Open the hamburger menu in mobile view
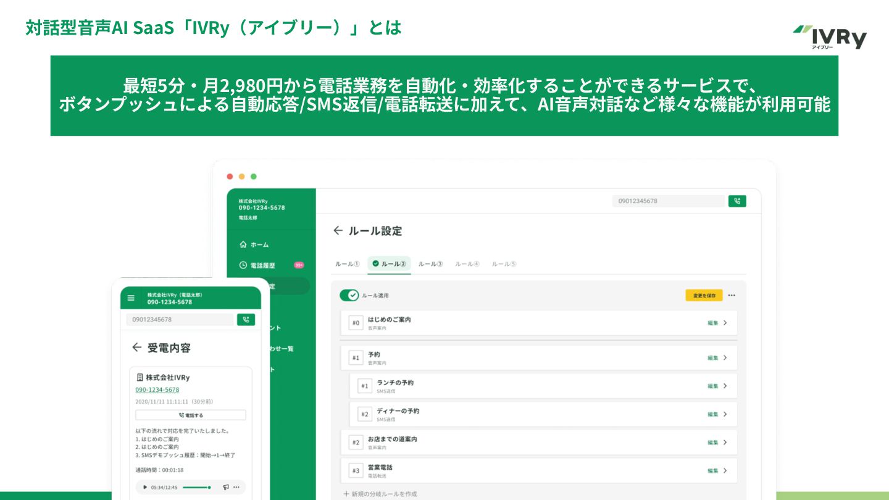Screen dimensions: 889x500 [131, 298]
